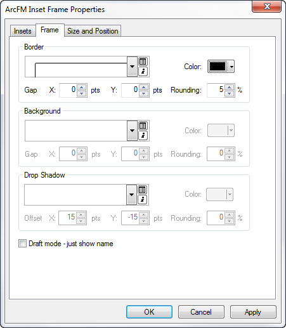Dismiss dialog with Cancel button

[201, 312]
